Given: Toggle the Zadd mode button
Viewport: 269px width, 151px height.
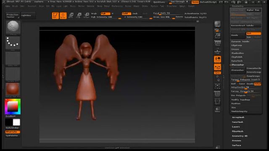Looking at the screenshot, I should pos(127,13).
